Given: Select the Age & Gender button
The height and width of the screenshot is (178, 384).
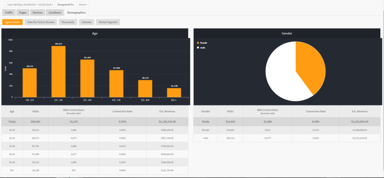Looking at the screenshot, I should tap(12, 22).
